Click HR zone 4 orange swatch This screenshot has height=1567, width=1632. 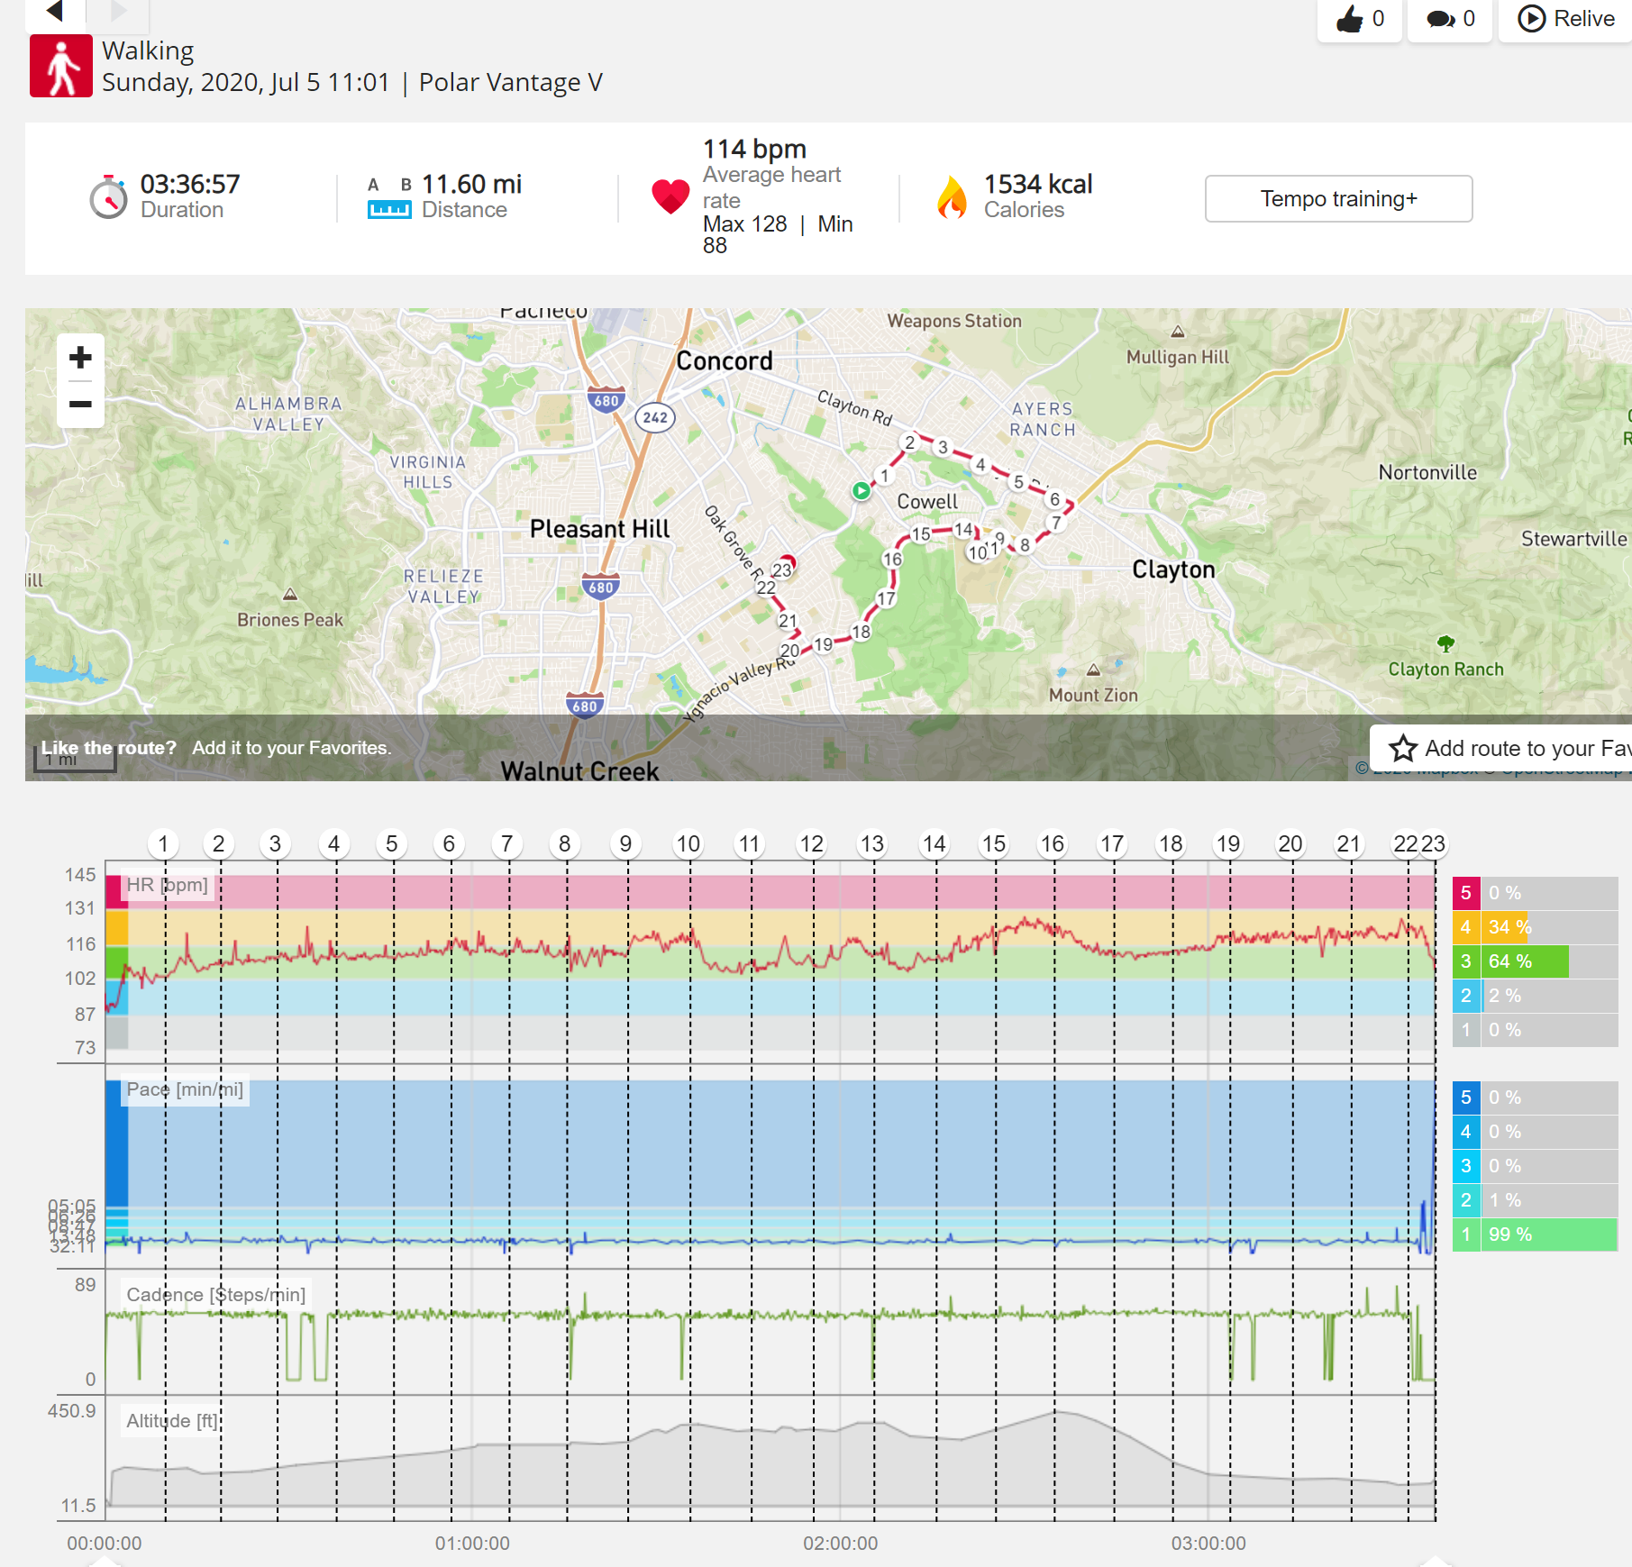tap(1465, 927)
